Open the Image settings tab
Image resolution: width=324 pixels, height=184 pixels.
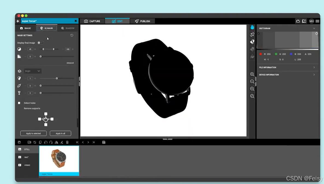coord(25,28)
